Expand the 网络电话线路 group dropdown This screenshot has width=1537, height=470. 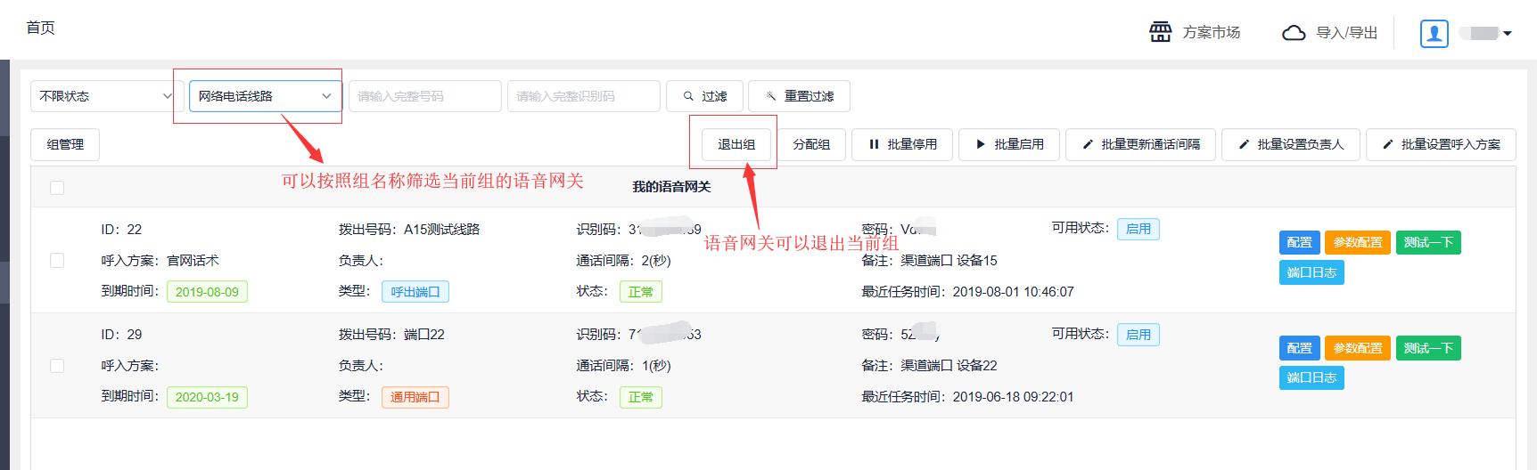click(x=265, y=96)
